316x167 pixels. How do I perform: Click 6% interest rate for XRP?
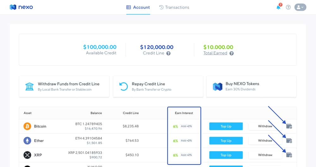click(175, 155)
